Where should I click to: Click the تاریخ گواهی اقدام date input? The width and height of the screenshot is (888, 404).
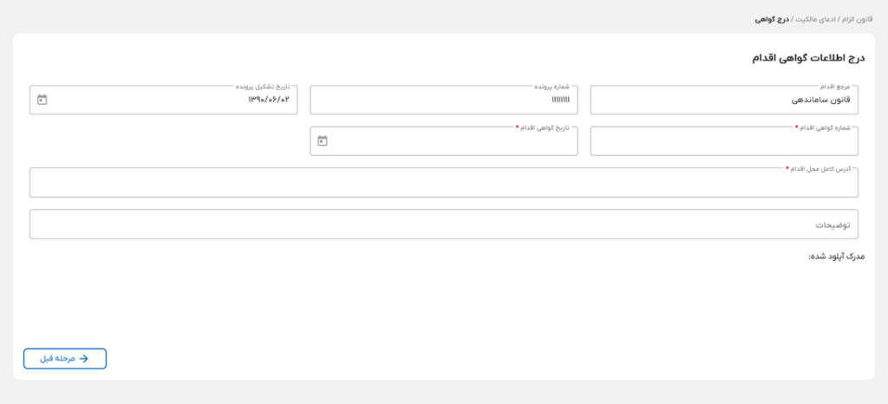451,141
